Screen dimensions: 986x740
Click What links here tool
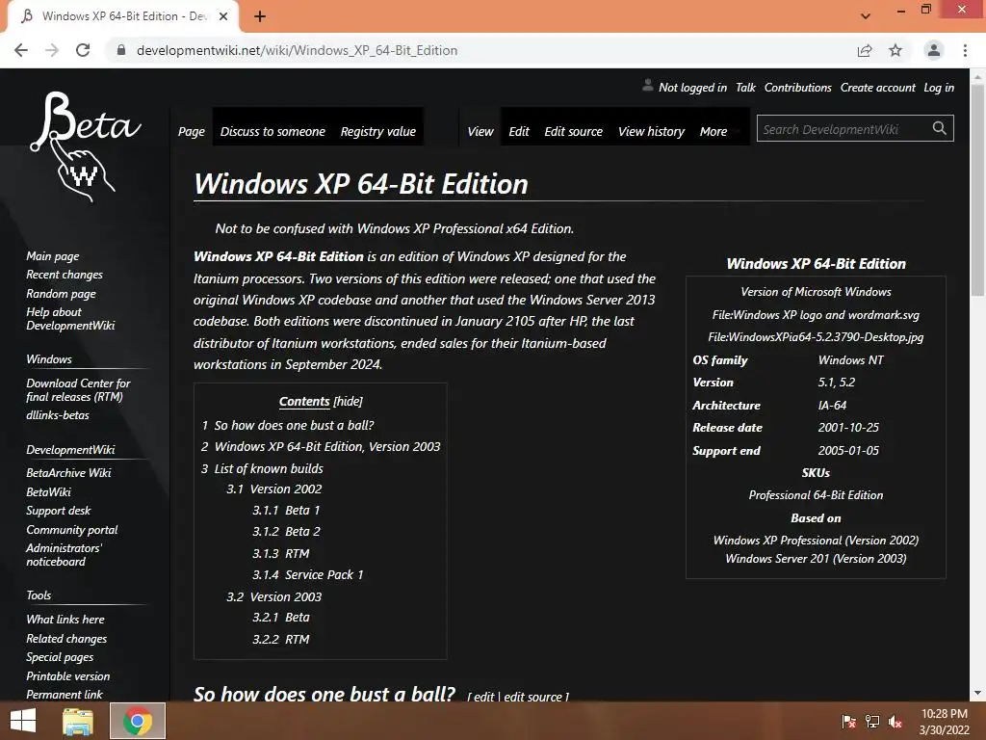(65, 620)
